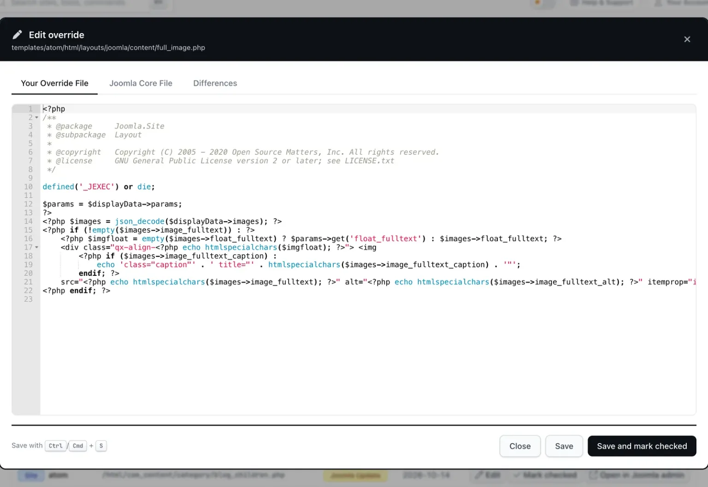The height and width of the screenshot is (487, 708).
Task: Click the <?php endif; ?> line 22
Action: point(77,291)
